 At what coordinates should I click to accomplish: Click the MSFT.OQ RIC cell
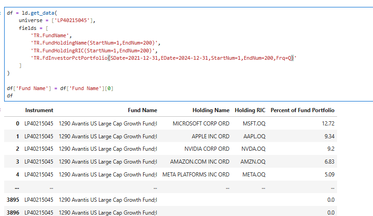coord(254,124)
